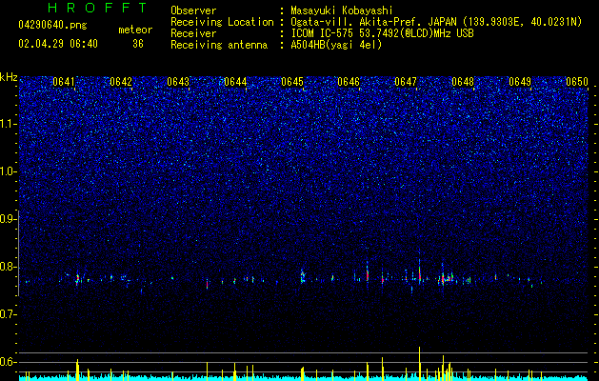The width and height of the screenshot is (599, 381).
Task: Click the meteor label
Action: 135,30
